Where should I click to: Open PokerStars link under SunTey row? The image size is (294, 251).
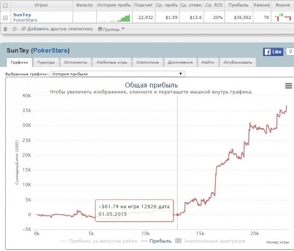pos(25,20)
